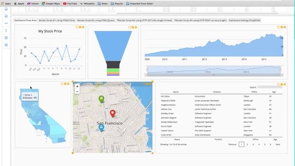Screen dimensions: 295x166
Task: Open the Apple bookmark
Action: pos(19,3)
